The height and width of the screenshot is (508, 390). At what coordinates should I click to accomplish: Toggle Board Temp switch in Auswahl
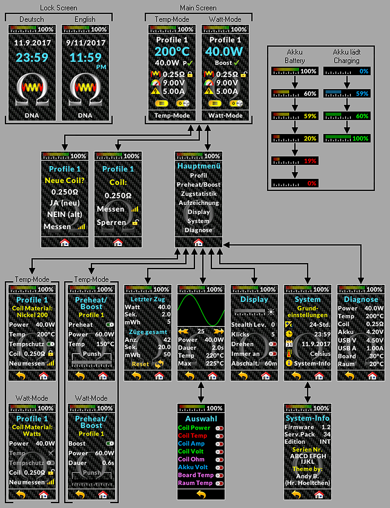[220, 475]
